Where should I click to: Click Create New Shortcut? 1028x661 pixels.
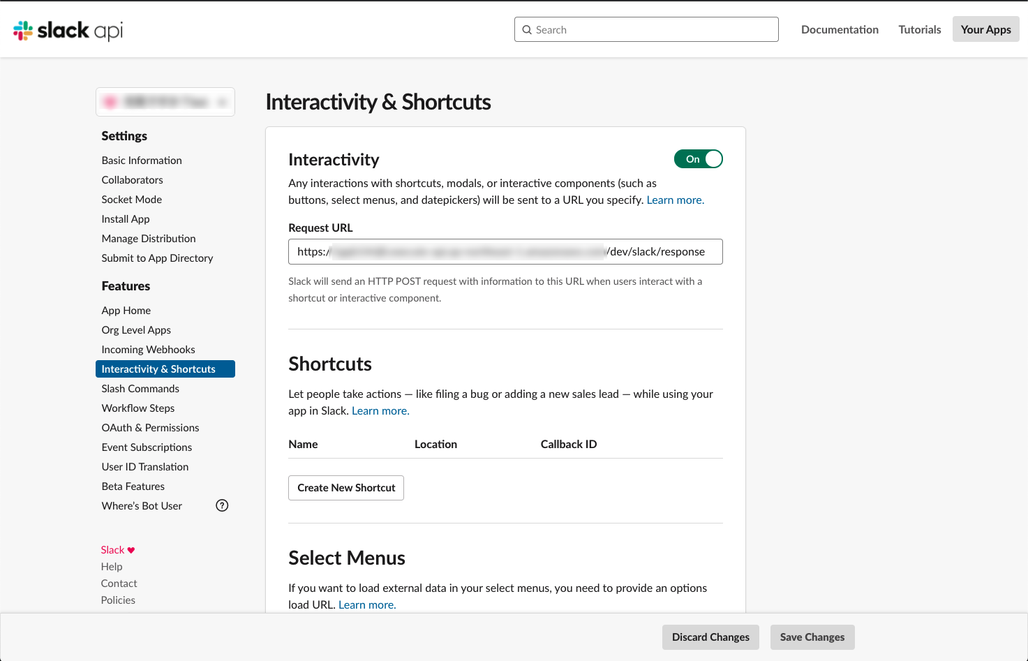tap(345, 487)
